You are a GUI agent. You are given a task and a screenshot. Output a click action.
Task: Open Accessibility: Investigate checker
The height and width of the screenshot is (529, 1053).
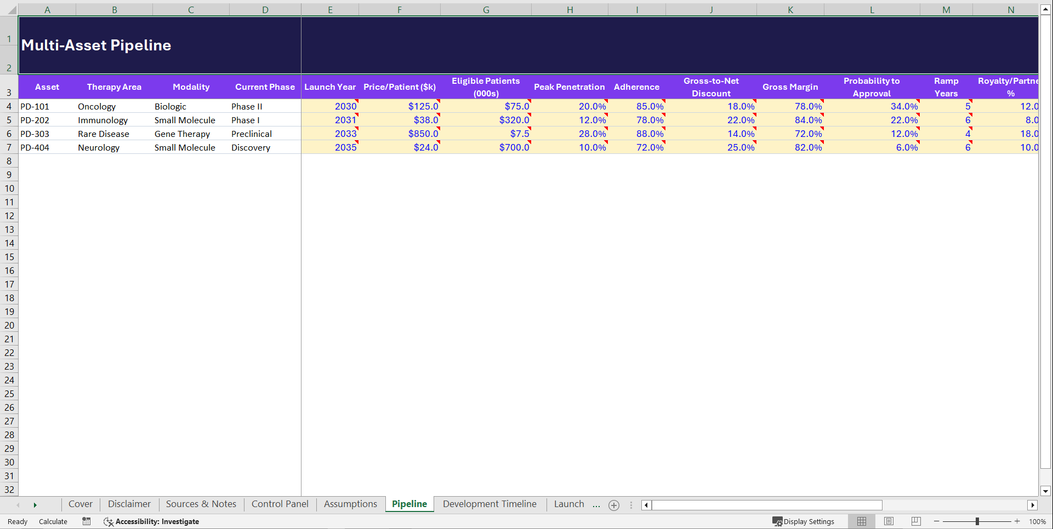click(x=151, y=521)
